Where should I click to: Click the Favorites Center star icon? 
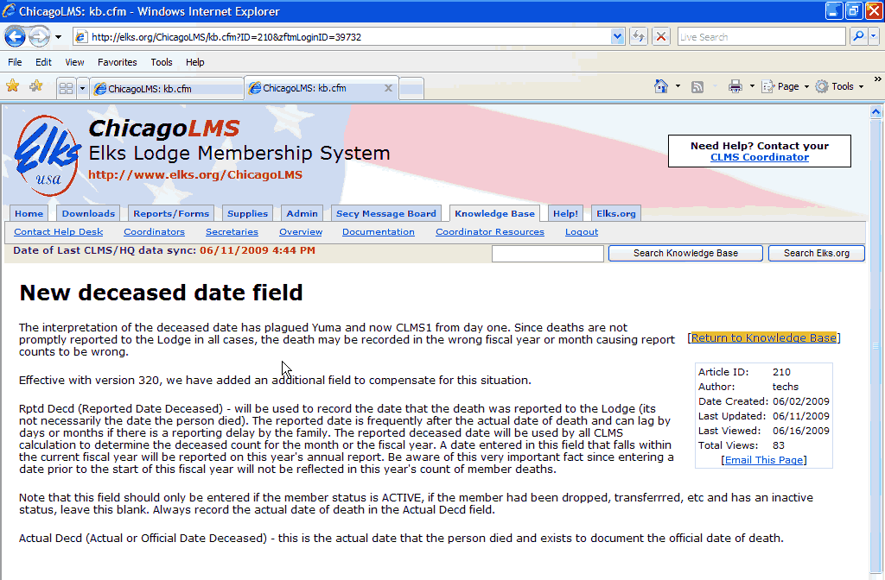click(13, 86)
